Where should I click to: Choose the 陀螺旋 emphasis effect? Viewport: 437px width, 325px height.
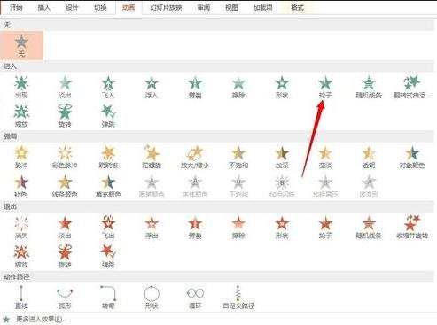click(152, 157)
